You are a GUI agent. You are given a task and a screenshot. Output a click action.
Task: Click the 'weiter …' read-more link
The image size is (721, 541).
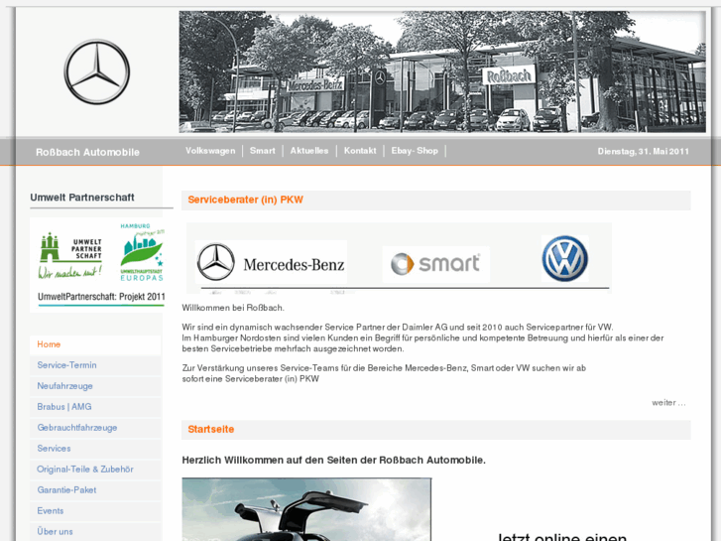coord(668,402)
